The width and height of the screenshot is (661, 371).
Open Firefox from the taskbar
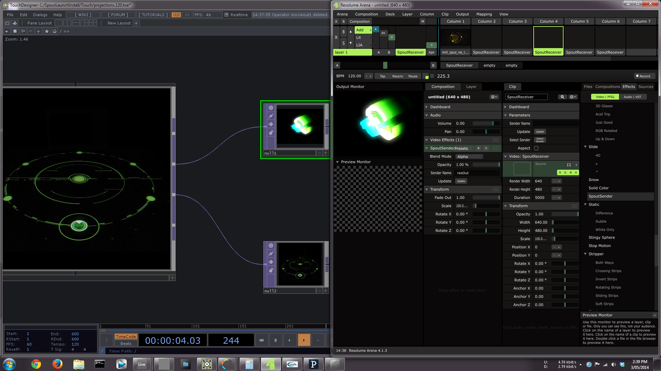tap(57, 364)
